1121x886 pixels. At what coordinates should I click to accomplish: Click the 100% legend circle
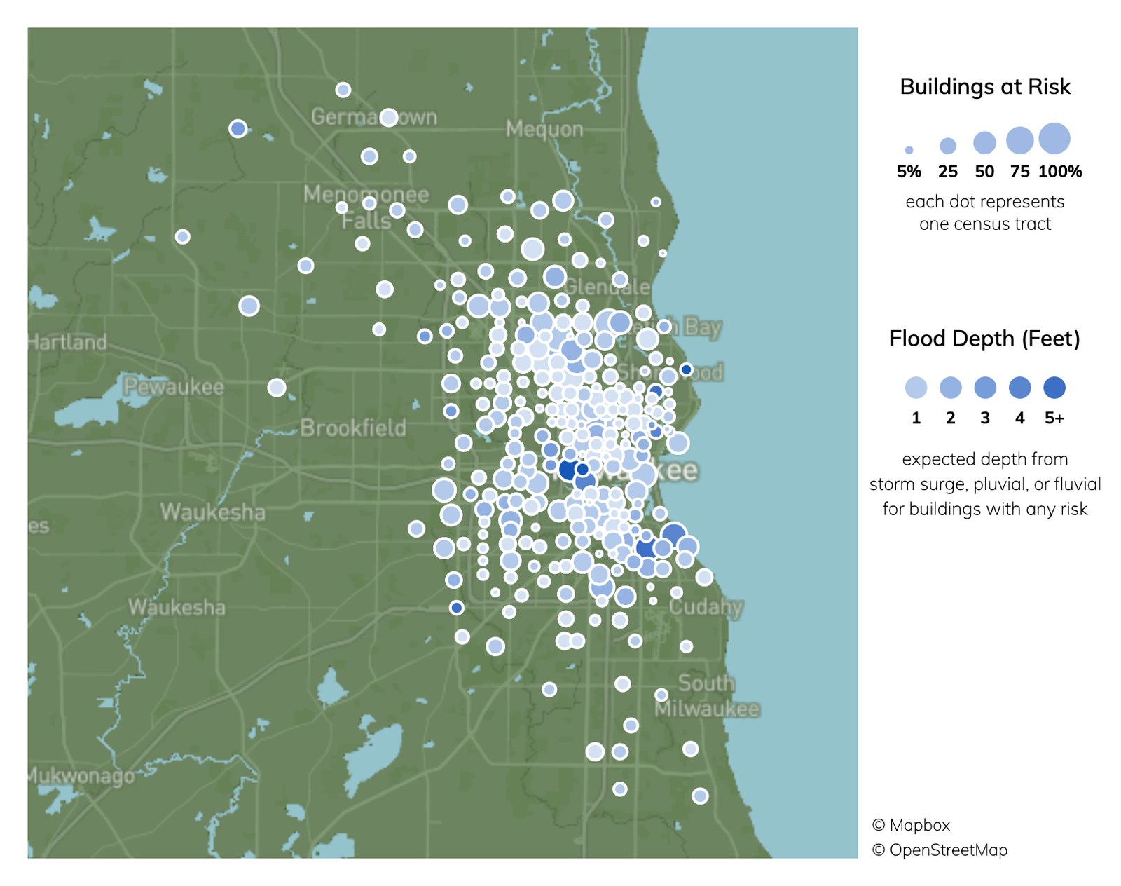pyautogui.click(x=1054, y=138)
